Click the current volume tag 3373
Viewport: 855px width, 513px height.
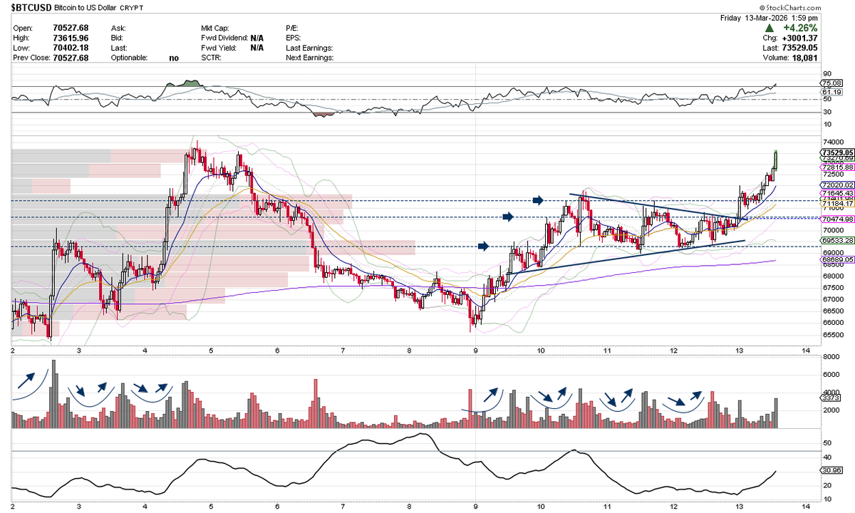pyautogui.click(x=831, y=398)
